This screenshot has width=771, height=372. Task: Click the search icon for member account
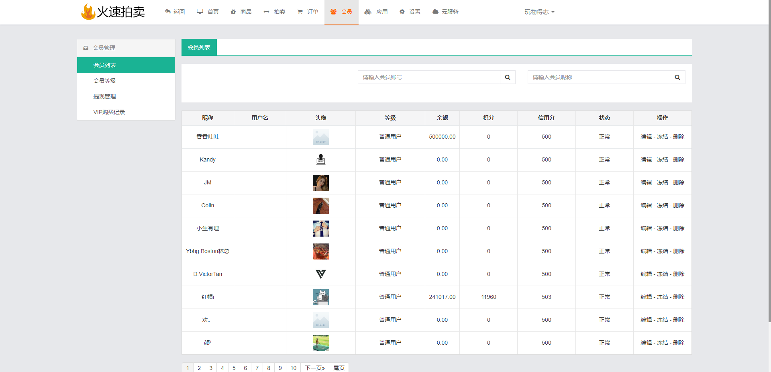point(508,77)
